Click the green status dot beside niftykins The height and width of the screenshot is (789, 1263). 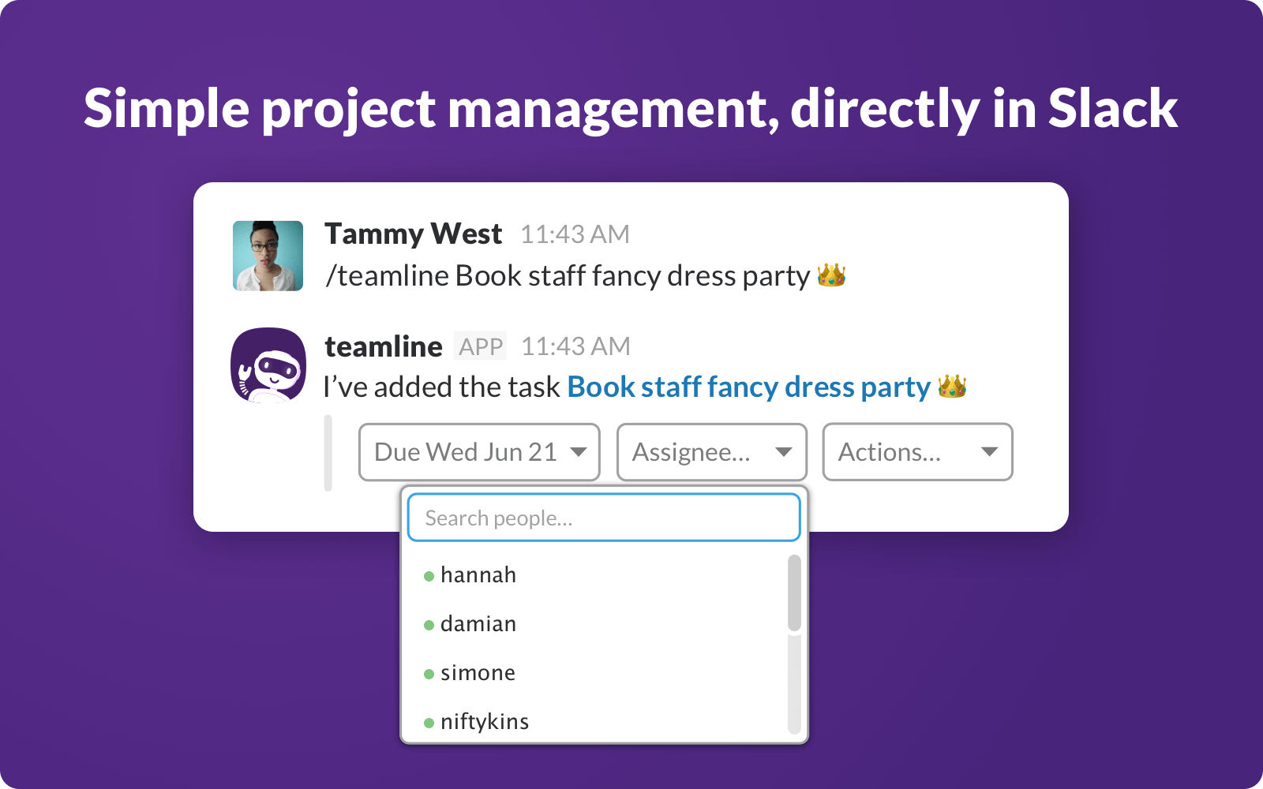[429, 724]
